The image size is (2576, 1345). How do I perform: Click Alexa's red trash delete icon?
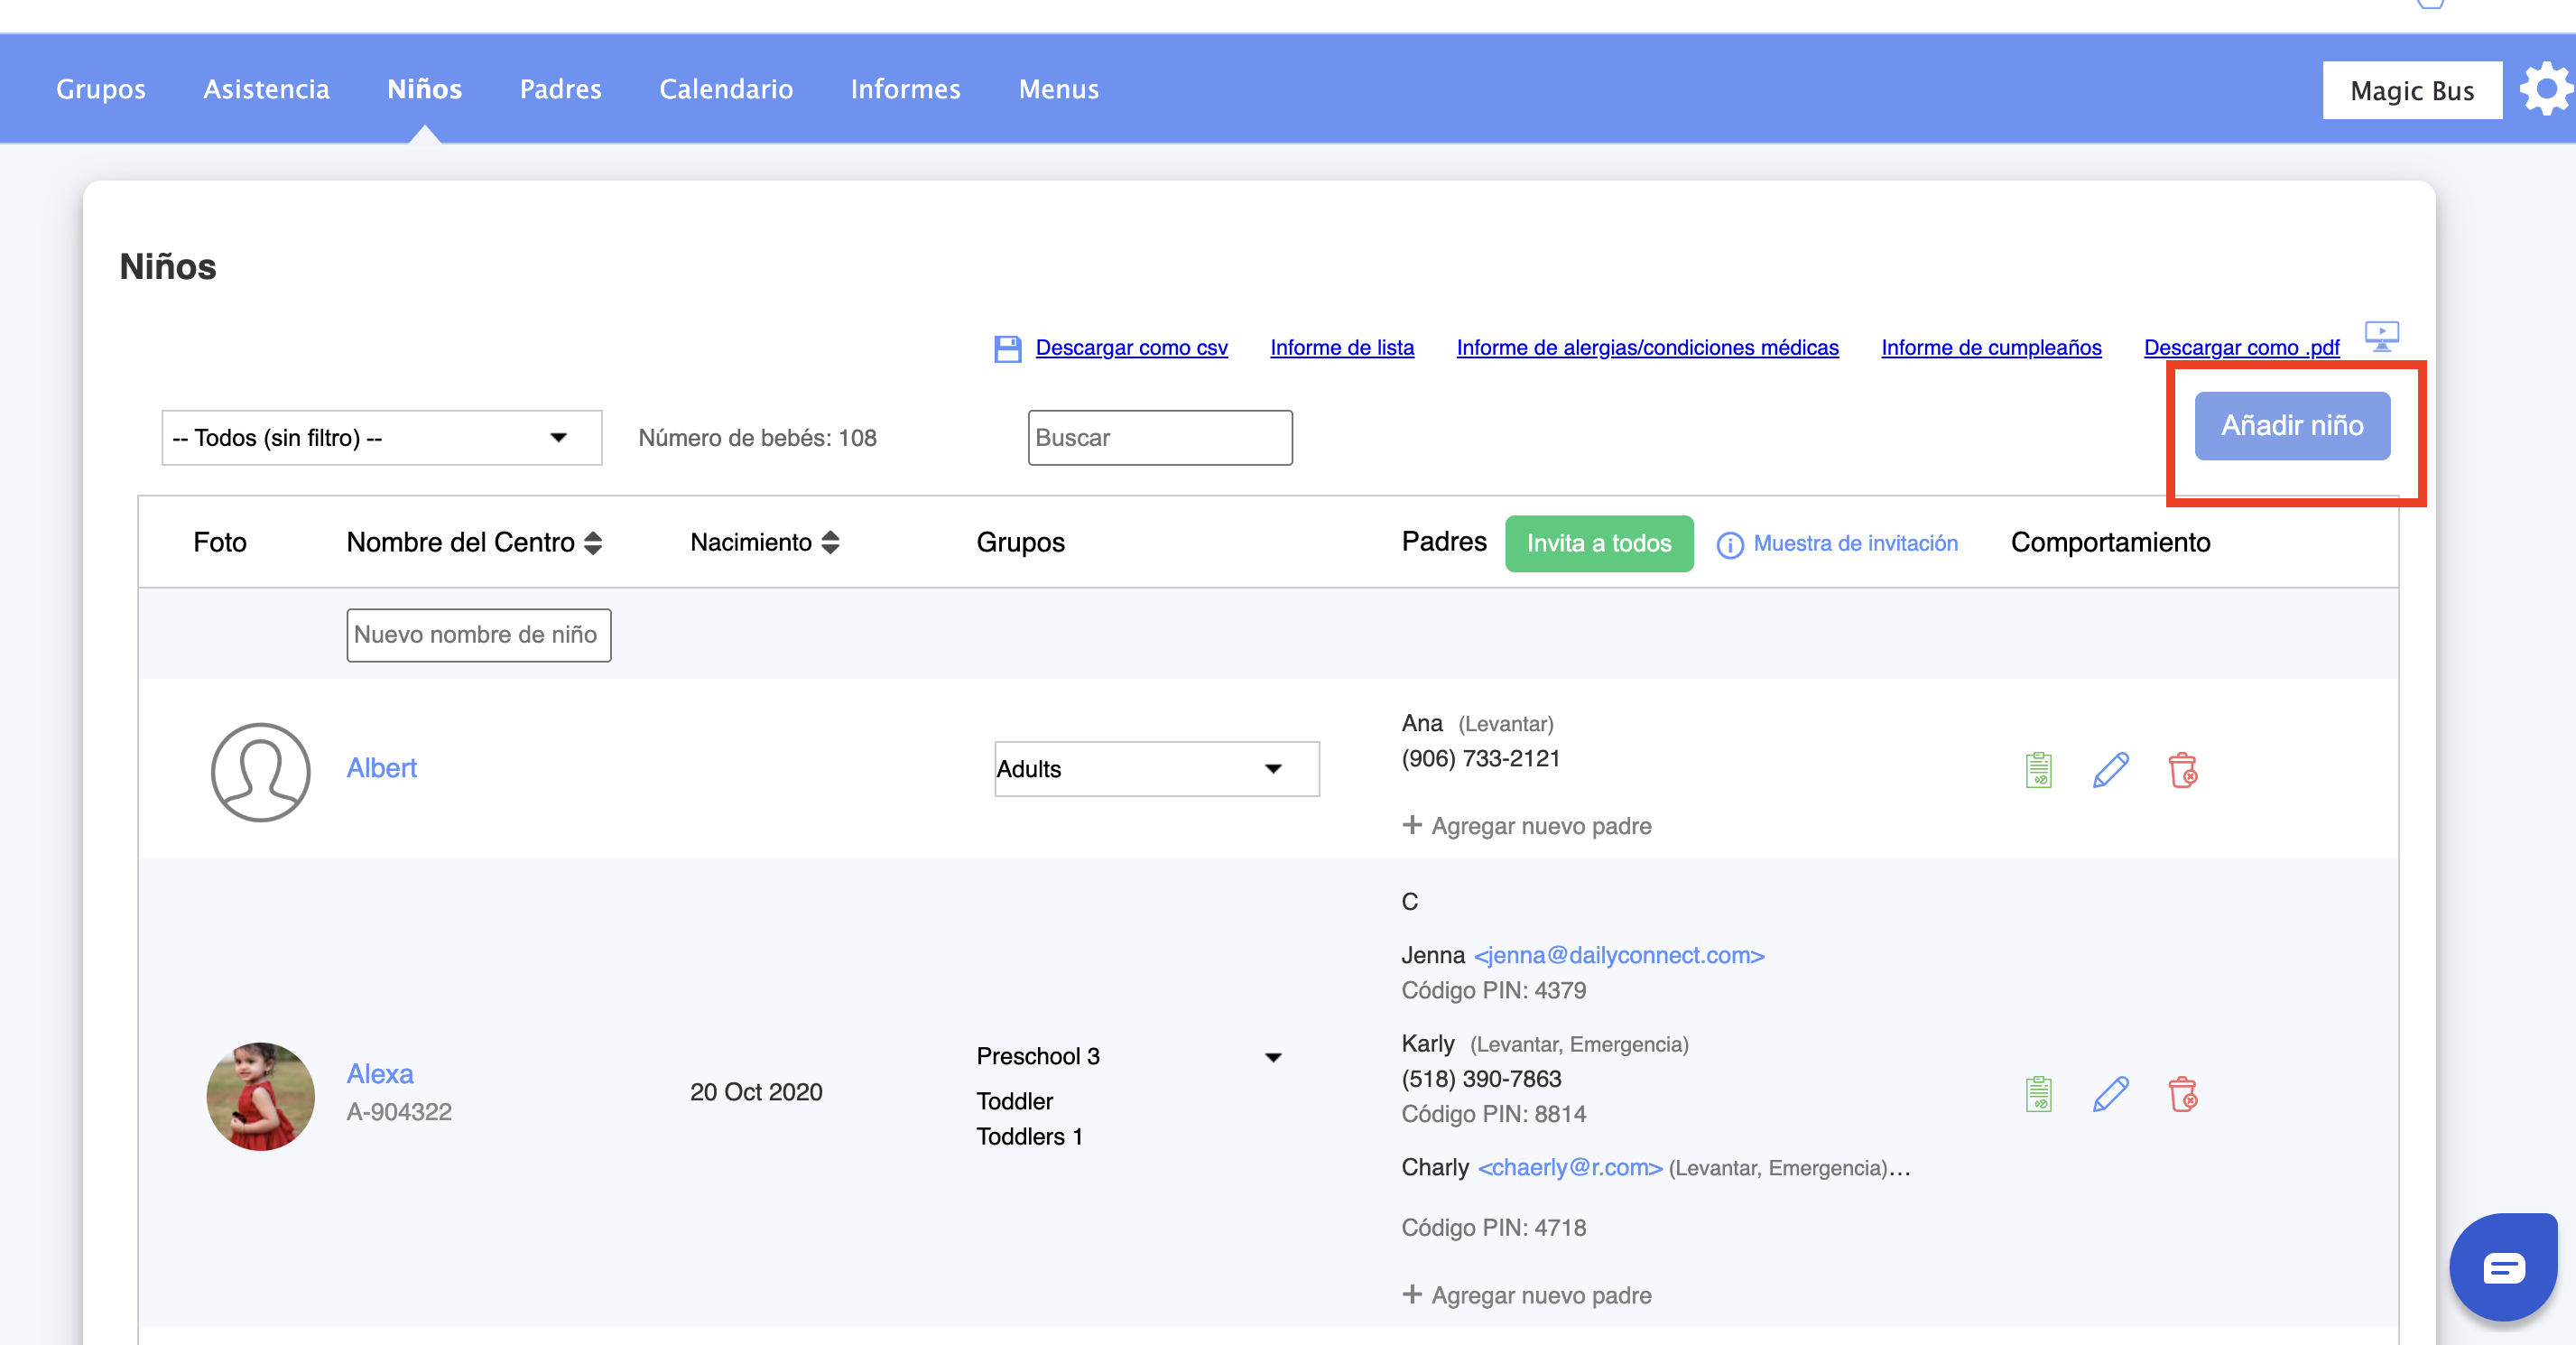(x=2182, y=1094)
